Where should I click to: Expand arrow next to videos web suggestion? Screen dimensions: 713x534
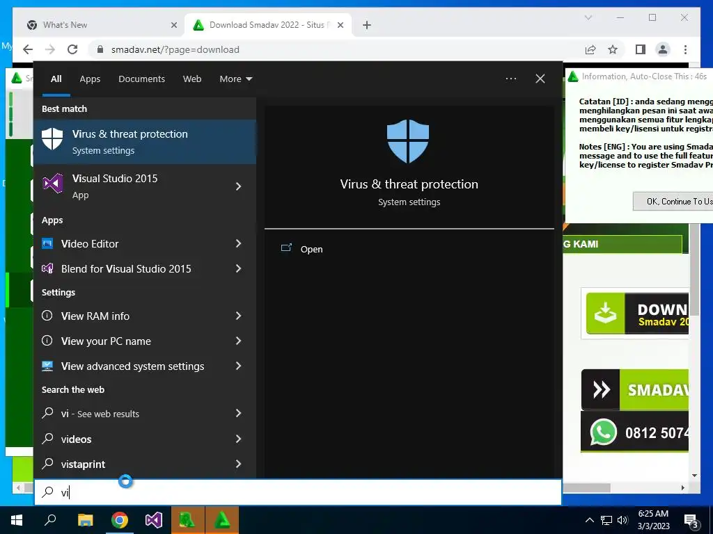(x=238, y=439)
